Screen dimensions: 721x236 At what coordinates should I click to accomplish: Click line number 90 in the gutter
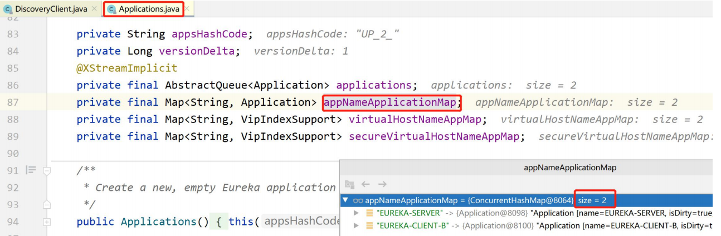[13, 153]
